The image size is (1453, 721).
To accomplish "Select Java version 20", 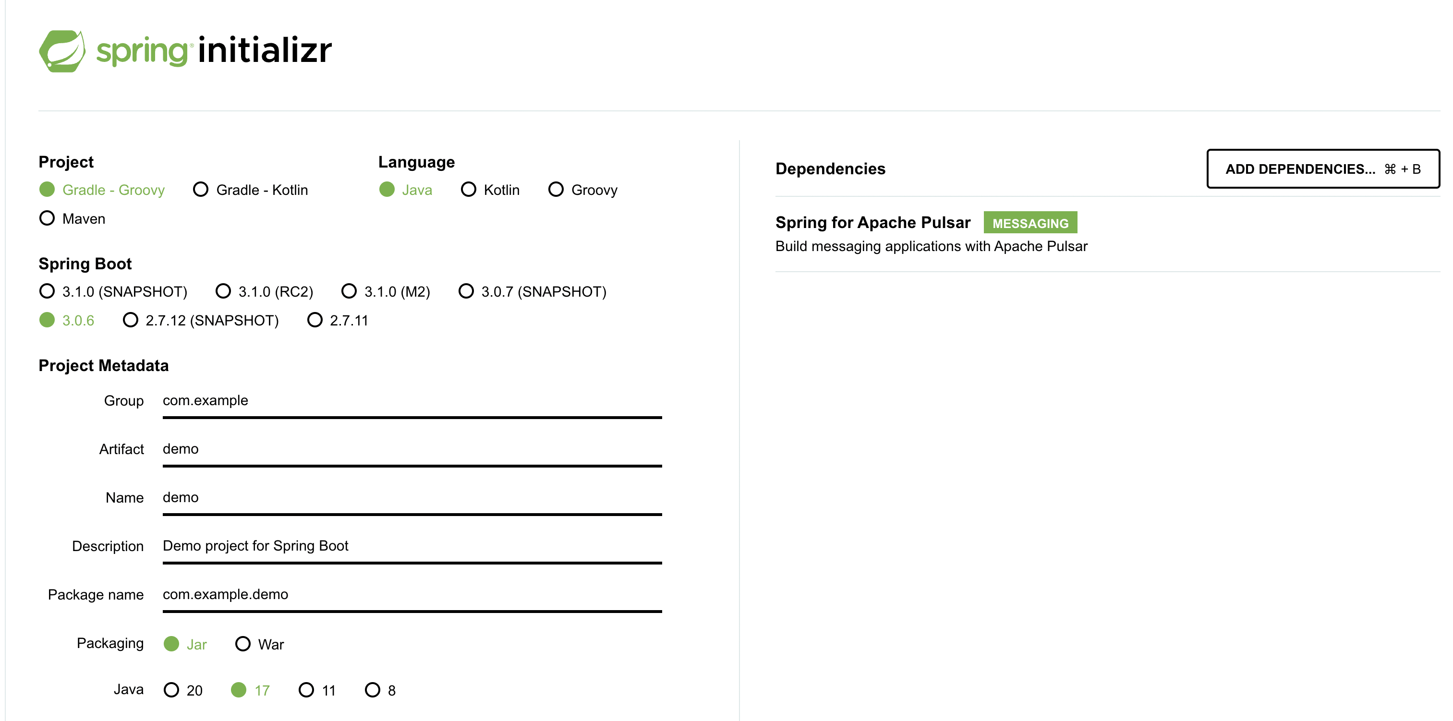I will click(171, 690).
